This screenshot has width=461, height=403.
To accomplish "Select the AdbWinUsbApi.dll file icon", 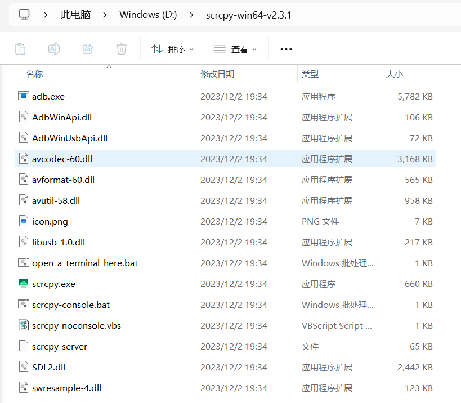I will (x=24, y=137).
